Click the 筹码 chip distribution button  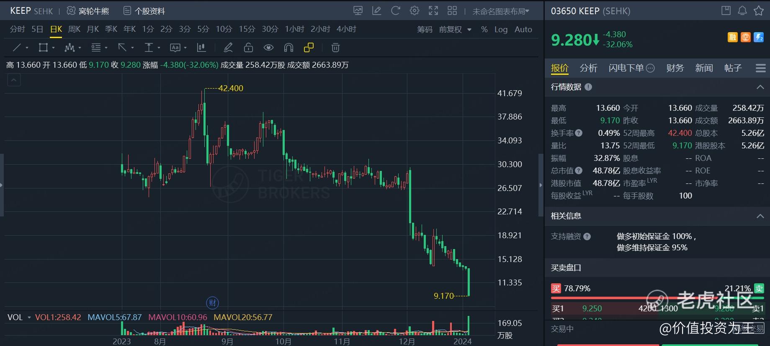pyautogui.click(x=425, y=29)
